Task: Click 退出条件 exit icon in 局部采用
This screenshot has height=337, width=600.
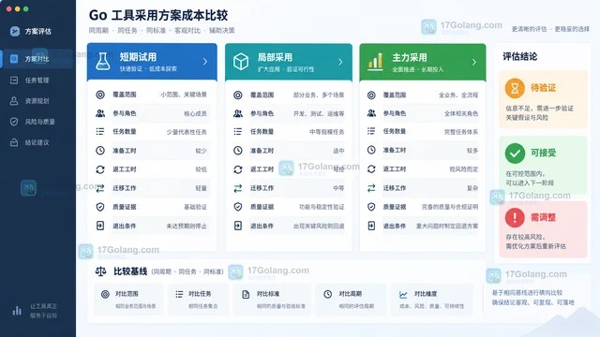Action: pos(238,226)
